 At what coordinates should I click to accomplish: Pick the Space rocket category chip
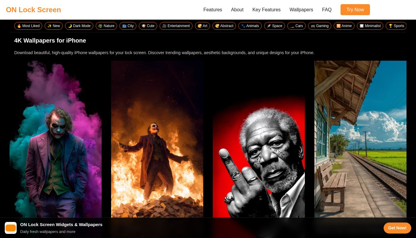[x=274, y=26]
